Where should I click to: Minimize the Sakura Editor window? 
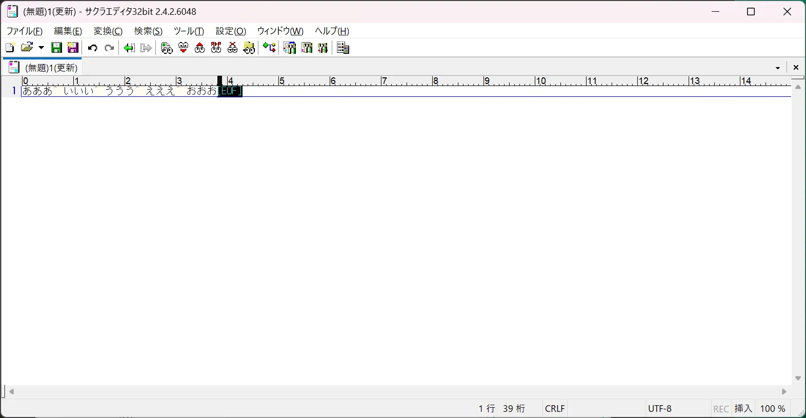pyautogui.click(x=716, y=12)
